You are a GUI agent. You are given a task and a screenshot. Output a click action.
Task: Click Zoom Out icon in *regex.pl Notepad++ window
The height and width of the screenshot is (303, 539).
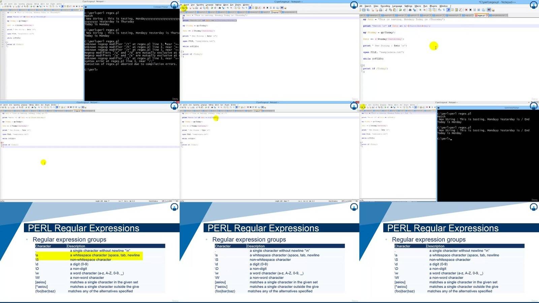(424, 10)
